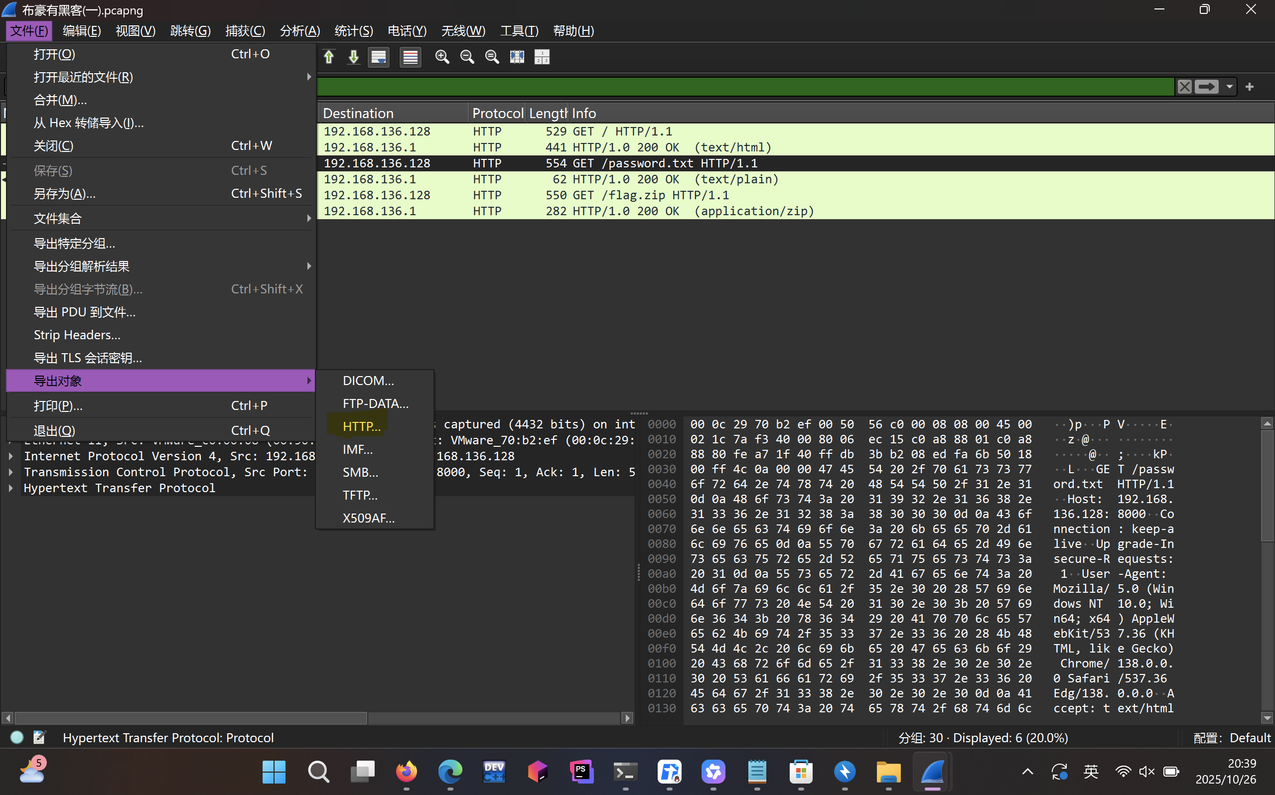
Task: Open Firefox from the Windows taskbar
Action: [x=406, y=771]
